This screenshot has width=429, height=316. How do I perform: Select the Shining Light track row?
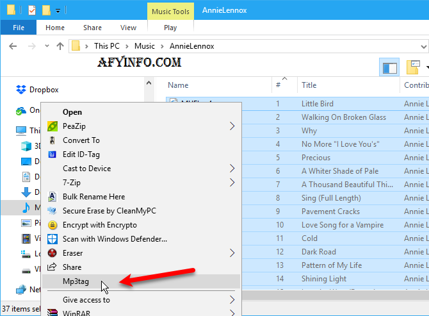pyautogui.click(x=335, y=279)
